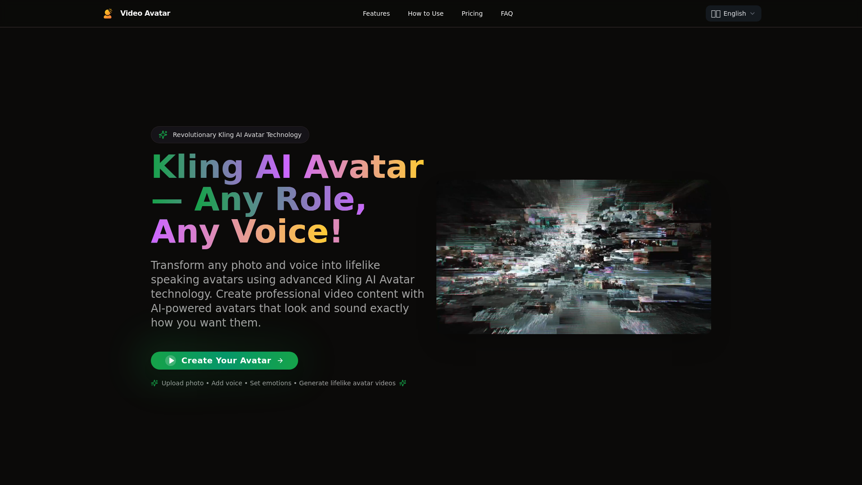Click the play icon in Create button
The width and height of the screenshot is (862, 485).
(x=171, y=361)
